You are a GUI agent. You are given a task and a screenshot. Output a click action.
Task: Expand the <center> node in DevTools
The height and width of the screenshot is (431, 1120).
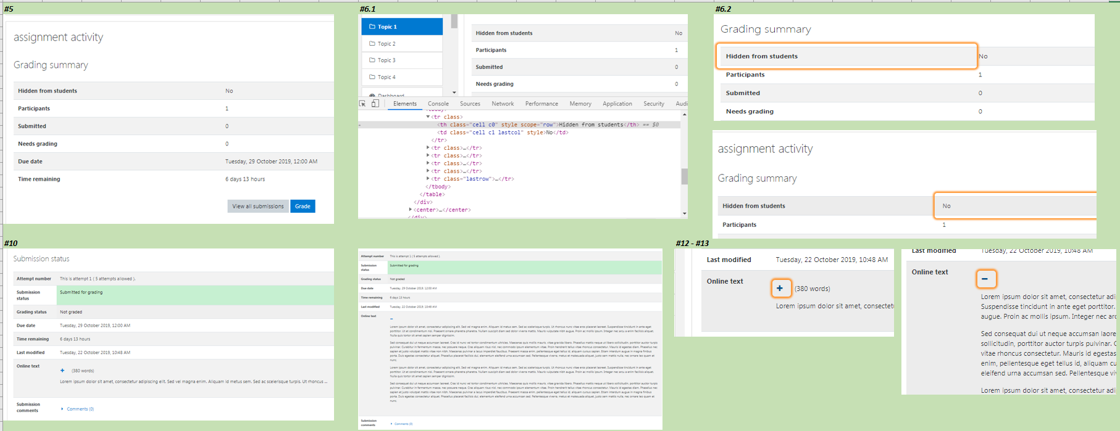411,210
